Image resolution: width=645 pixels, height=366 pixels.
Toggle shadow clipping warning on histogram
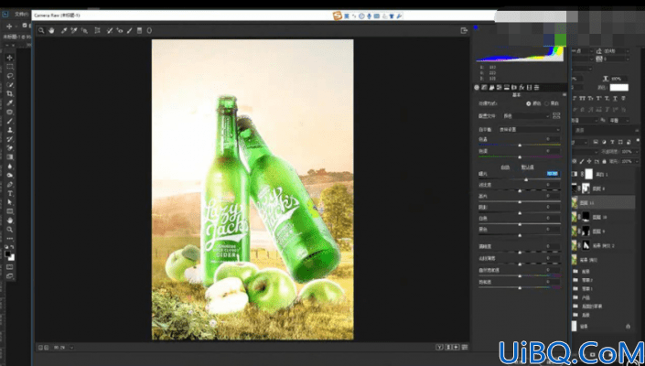coord(476,28)
